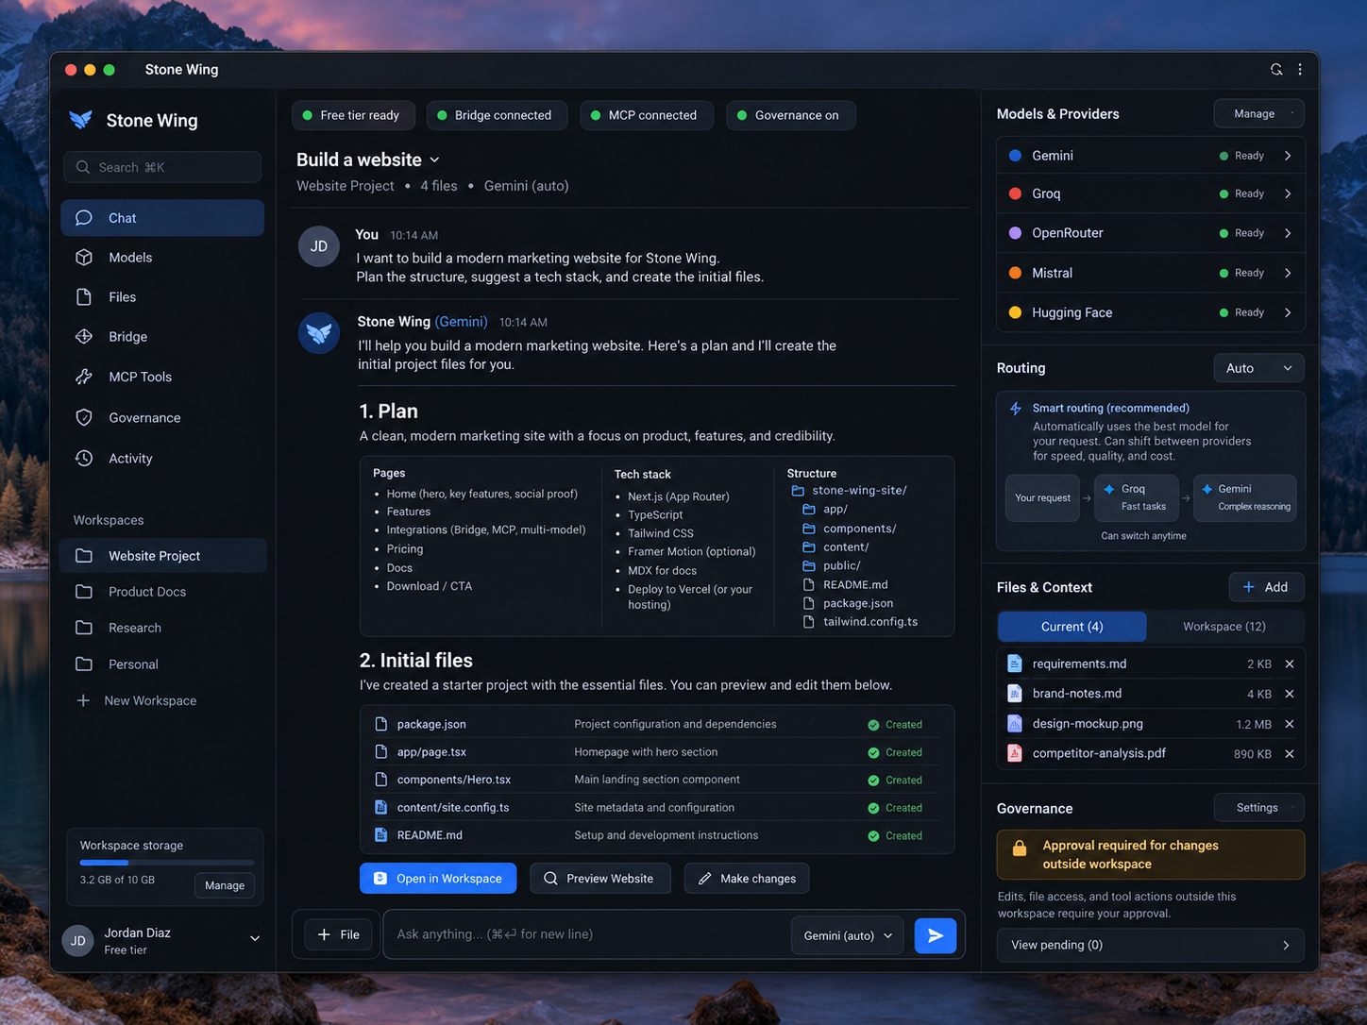
Task: Click the Stone Wing bird logo in sidebar
Action: pyautogui.click(x=81, y=120)
